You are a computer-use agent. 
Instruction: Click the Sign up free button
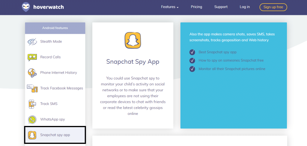(x=273, y=7)
